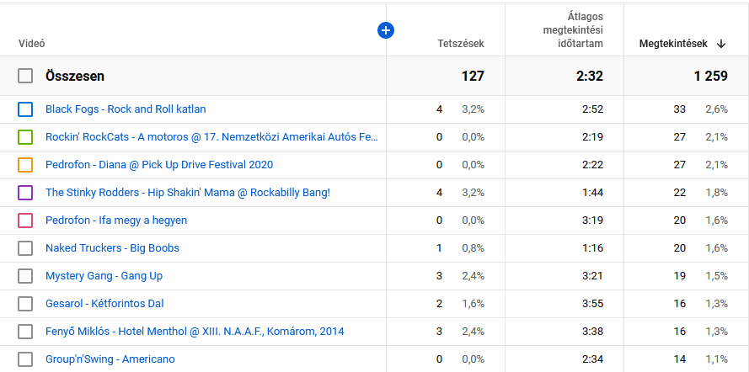
Task: Select the Mystery Gang row checkbox
Action: pyautogui.click(x=25, y=276)
